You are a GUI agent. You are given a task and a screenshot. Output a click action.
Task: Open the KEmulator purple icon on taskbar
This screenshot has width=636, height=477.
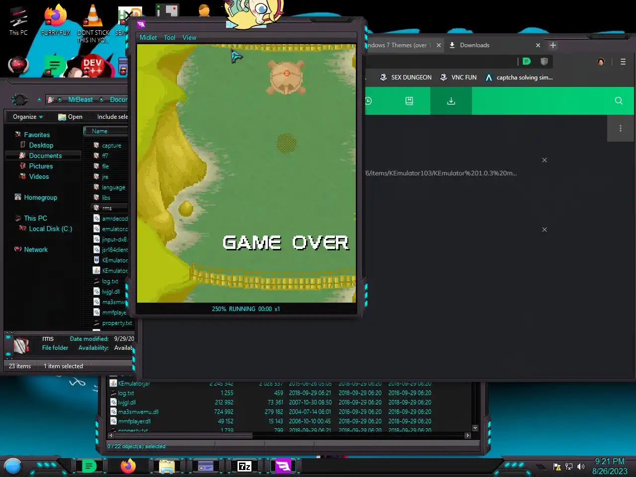(283, 466)
